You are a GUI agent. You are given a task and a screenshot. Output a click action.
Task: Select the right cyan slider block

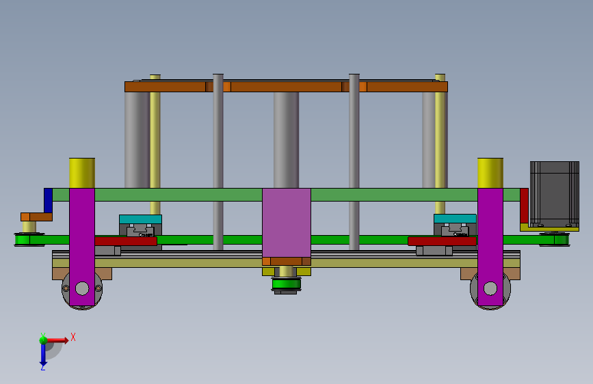455,219
